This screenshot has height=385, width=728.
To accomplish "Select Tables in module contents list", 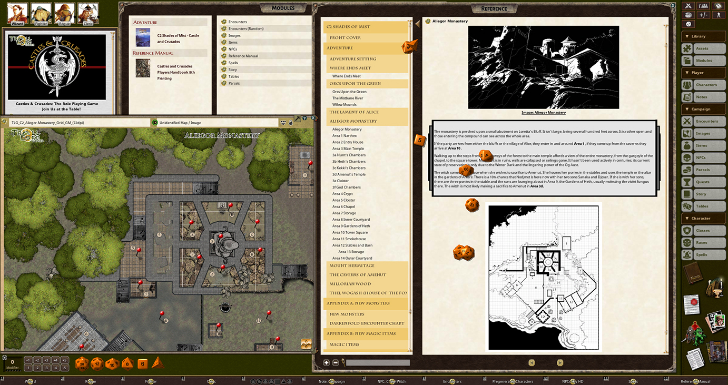I will tap(233, 76).
